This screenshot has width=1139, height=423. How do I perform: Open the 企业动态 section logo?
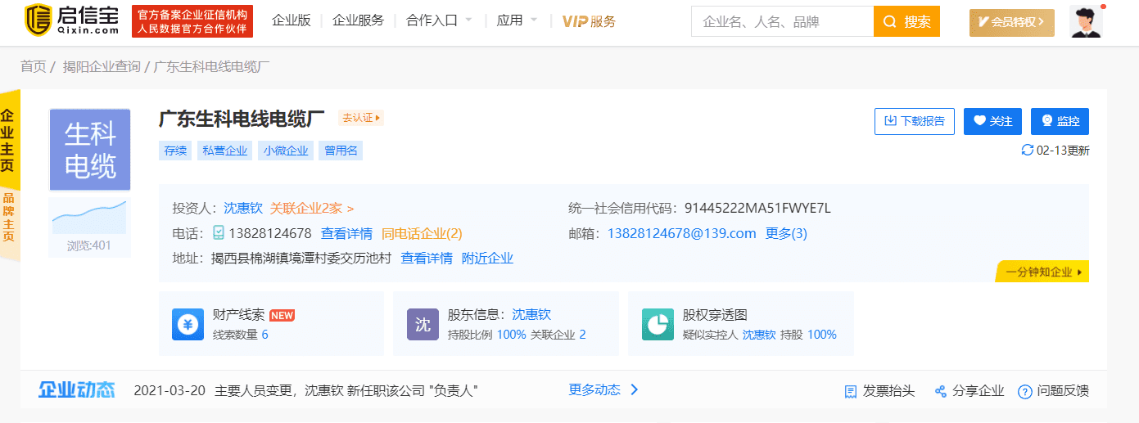pyautogui.click(x=77, y=390)
